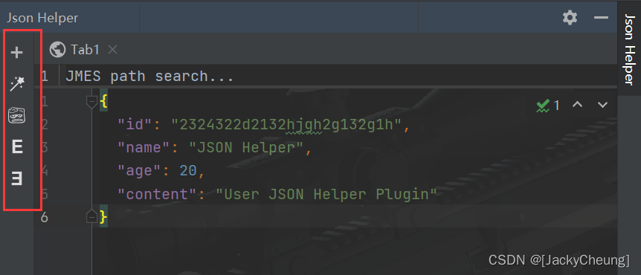Click the magic wand format JSON icon
641x275 pixels.
click(x=17, y=84)
